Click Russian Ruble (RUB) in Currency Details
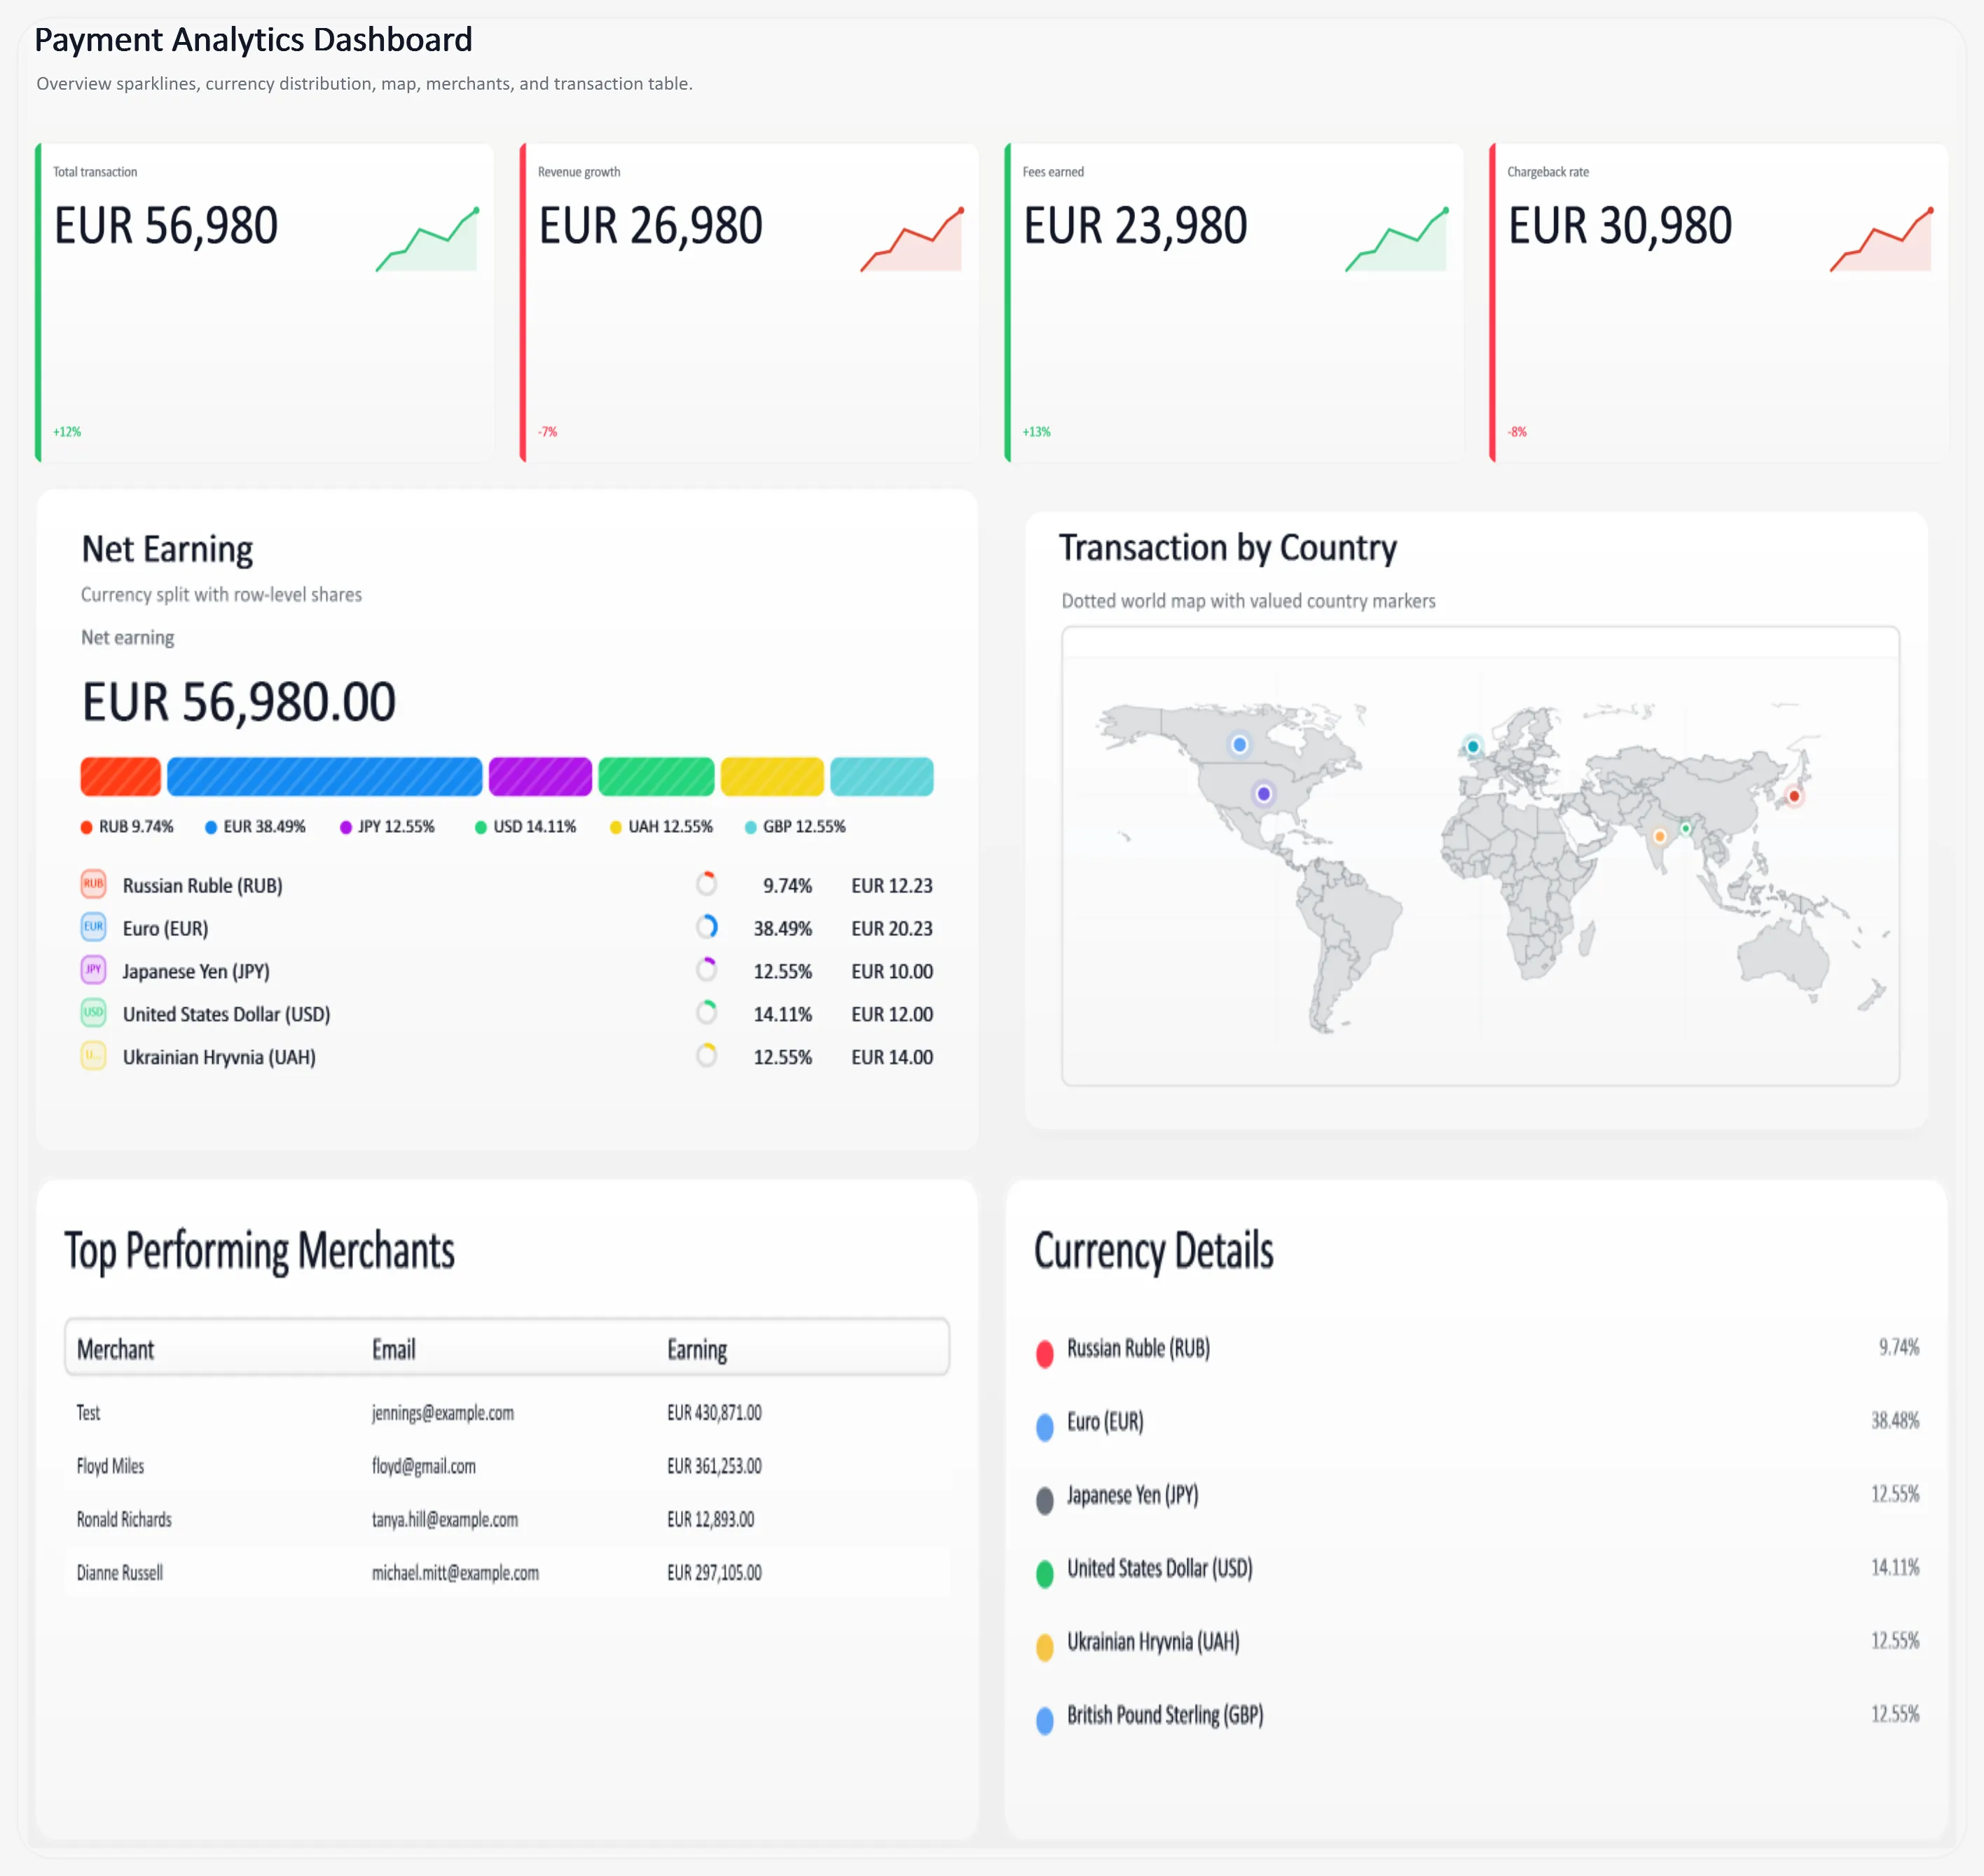The image size is (1984, 1876). (1138, 1348)
